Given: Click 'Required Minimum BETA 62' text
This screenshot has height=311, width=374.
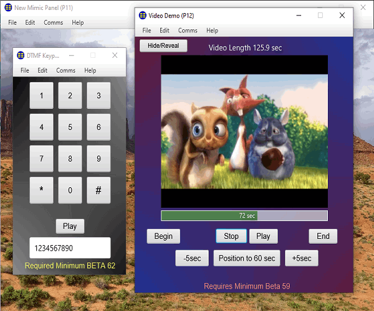Looking at the screenshot, I should [70, 266].
